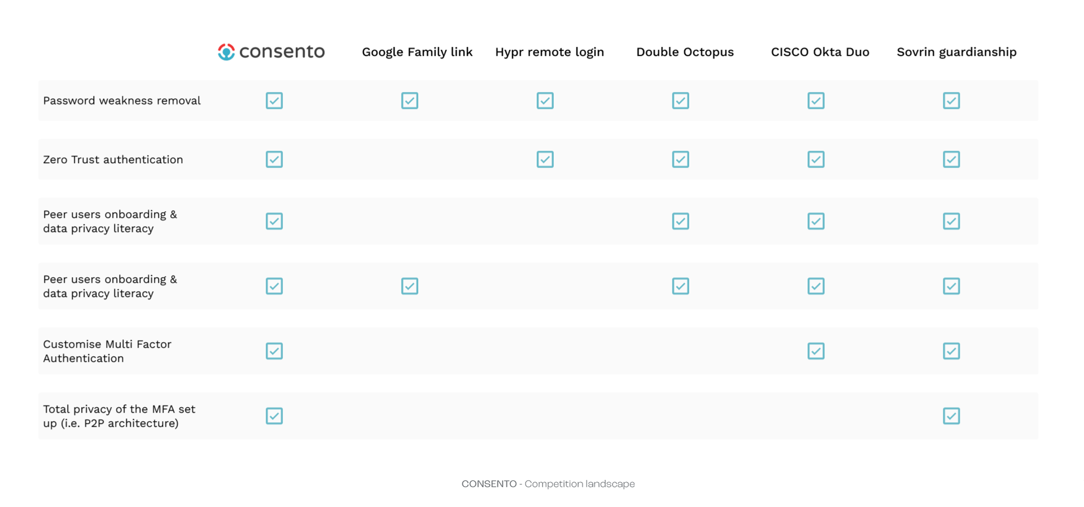
Task: Toggle CISCO Okta Duo checkbox for Password weakness removal
Action: click(x=816, y=100)
